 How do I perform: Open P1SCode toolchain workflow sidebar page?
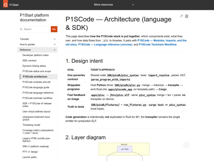pos(37,98)
